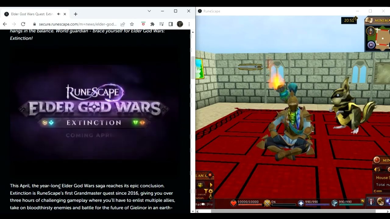Viewport: 390px width, 219px height.
Task: Maximize the Chrome window
Action: click(x=175, y=11)
